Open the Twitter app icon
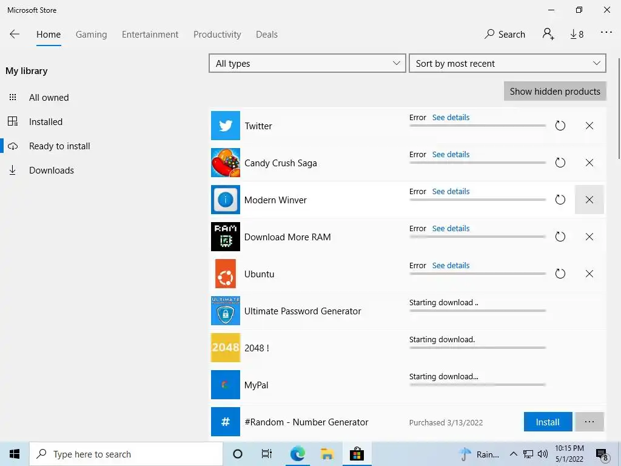 [x=226, y=126]
